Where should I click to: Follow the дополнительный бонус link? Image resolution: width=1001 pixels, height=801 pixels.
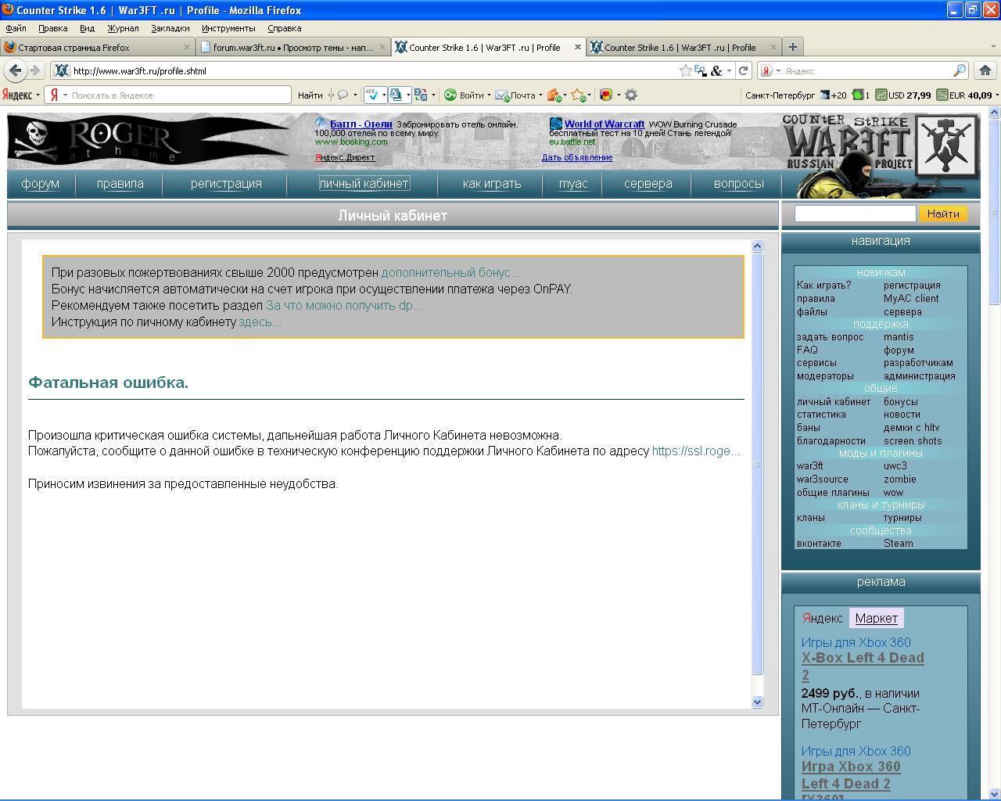coord(452,273)
